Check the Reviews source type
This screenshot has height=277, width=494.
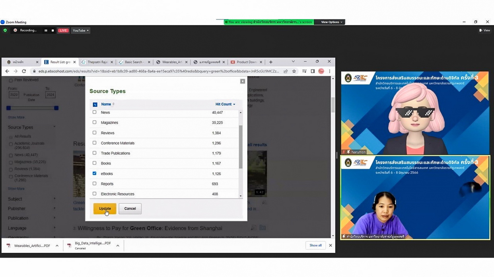pos(94,133)
